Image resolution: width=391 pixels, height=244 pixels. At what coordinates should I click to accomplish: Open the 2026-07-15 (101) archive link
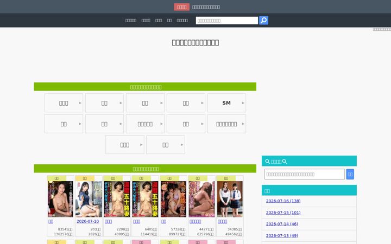(x=283, y=213)
